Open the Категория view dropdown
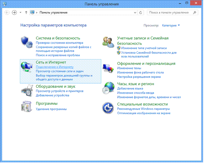 171,25
